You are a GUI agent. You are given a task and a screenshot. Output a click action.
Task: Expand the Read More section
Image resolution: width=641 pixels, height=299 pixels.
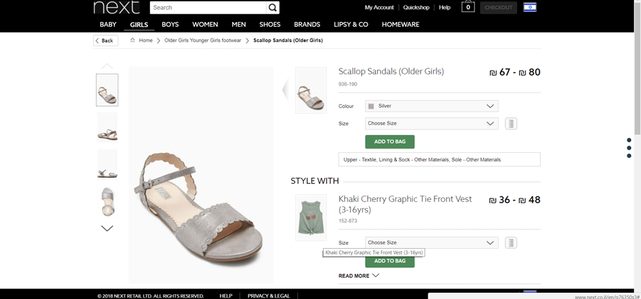click(x=359, y=276)
